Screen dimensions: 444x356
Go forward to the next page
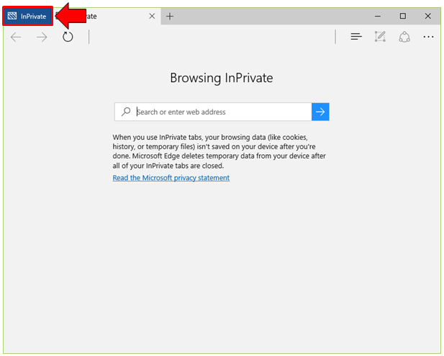[x=42, y=37]
